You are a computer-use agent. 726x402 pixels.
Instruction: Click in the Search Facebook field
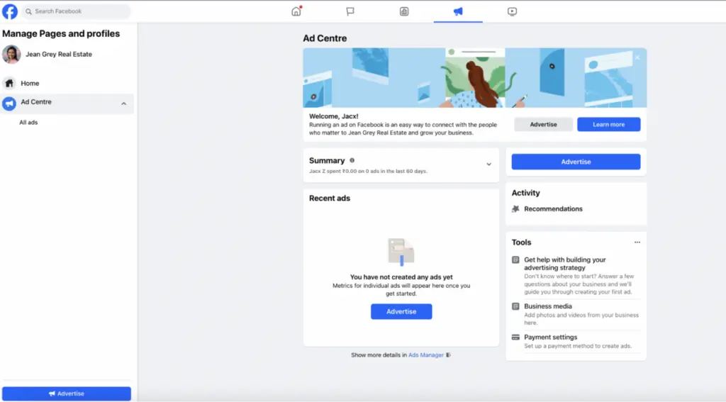[x=78, y=11]
